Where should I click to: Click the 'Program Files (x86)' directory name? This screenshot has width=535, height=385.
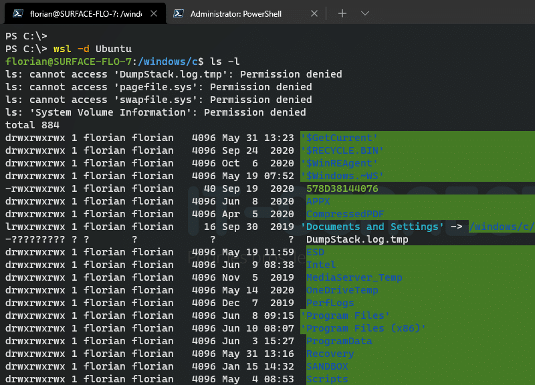[x=363, y=328]
